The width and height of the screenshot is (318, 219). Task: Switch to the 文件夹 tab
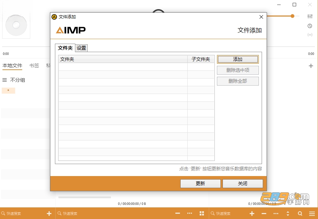click(65, 48)
